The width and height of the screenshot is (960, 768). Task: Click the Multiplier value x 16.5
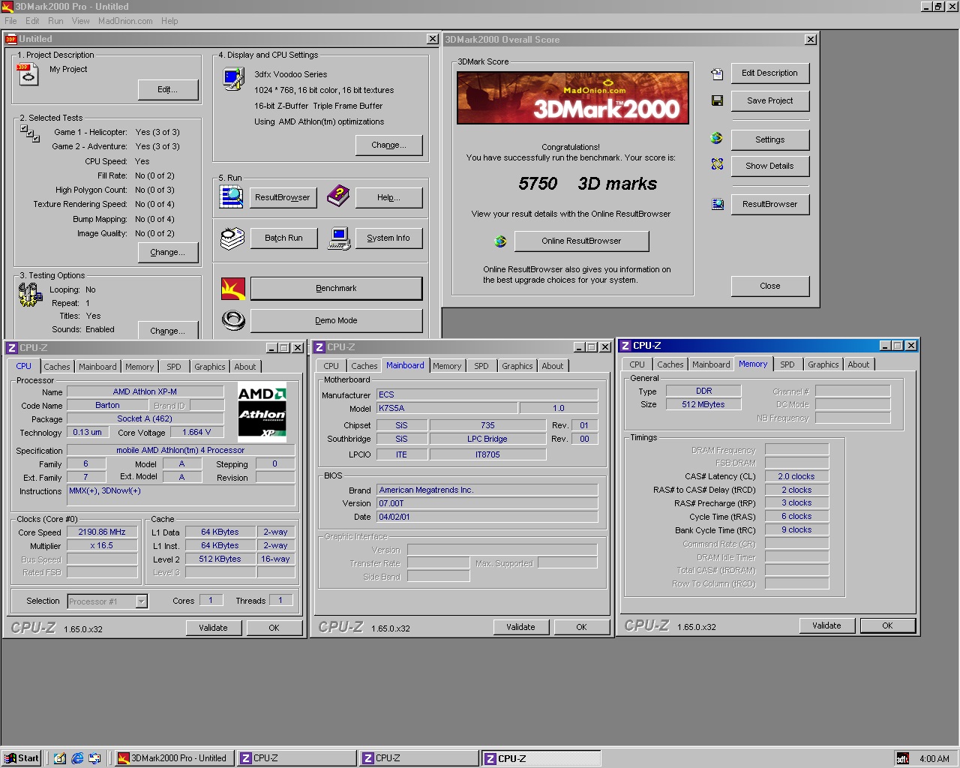coord(102,545)
